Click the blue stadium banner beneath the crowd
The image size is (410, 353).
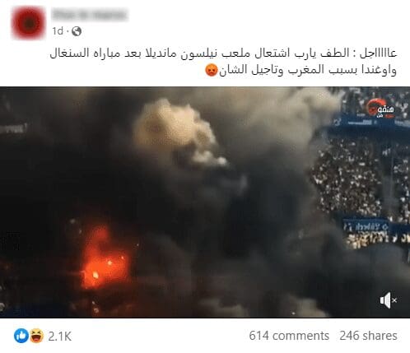366,226
